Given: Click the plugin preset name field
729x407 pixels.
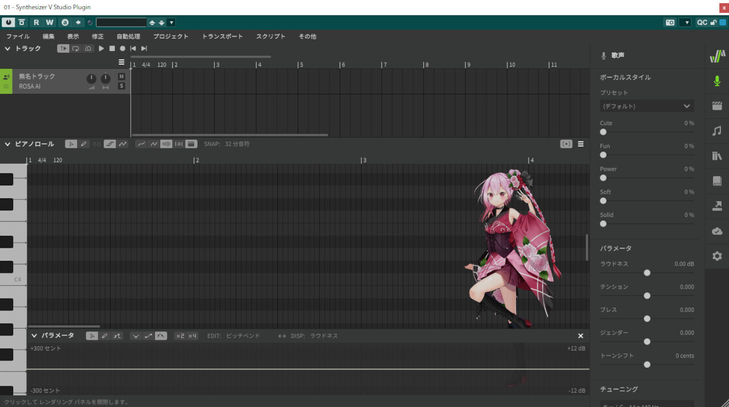Looking at the screenshot, I should click(121, 22).
